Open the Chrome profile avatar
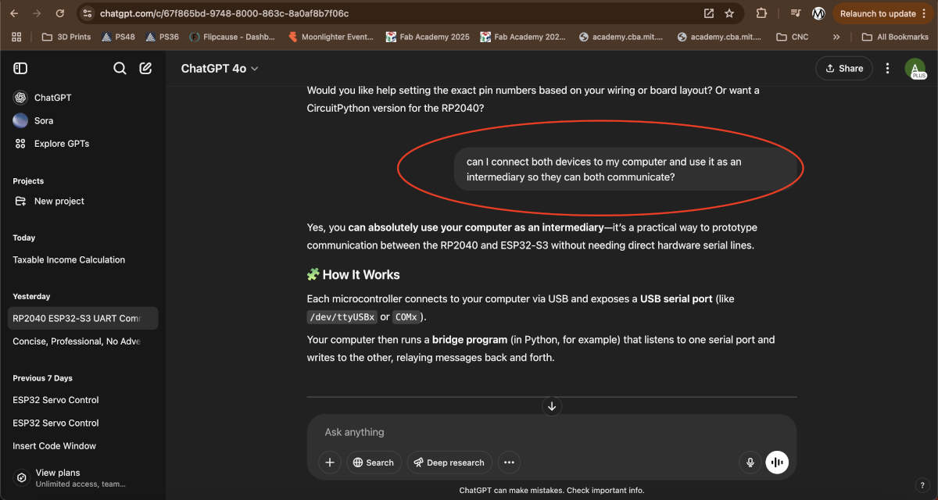938x500 pixels. pos(818,13)
